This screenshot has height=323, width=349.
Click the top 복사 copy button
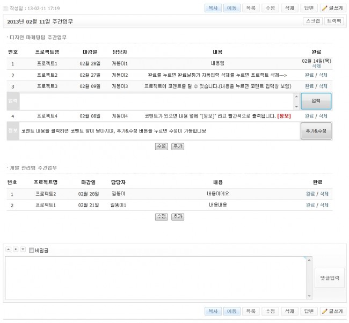tap(213, 8)
